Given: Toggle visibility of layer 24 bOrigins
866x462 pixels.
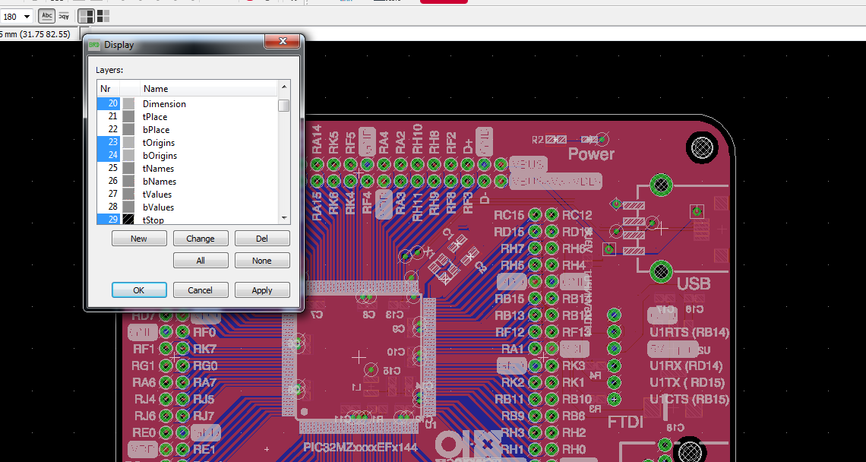Looking at the screenshot, I should pyautogui.click(x=109, y=155).
